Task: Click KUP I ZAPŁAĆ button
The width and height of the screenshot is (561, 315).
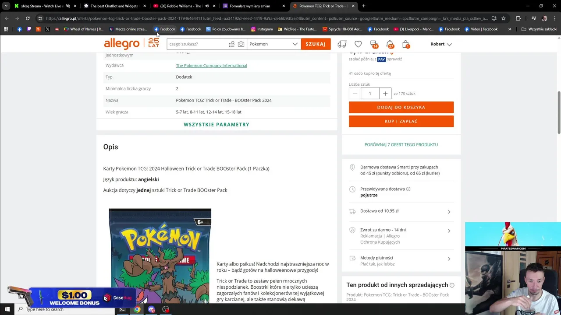Action: 401,121
